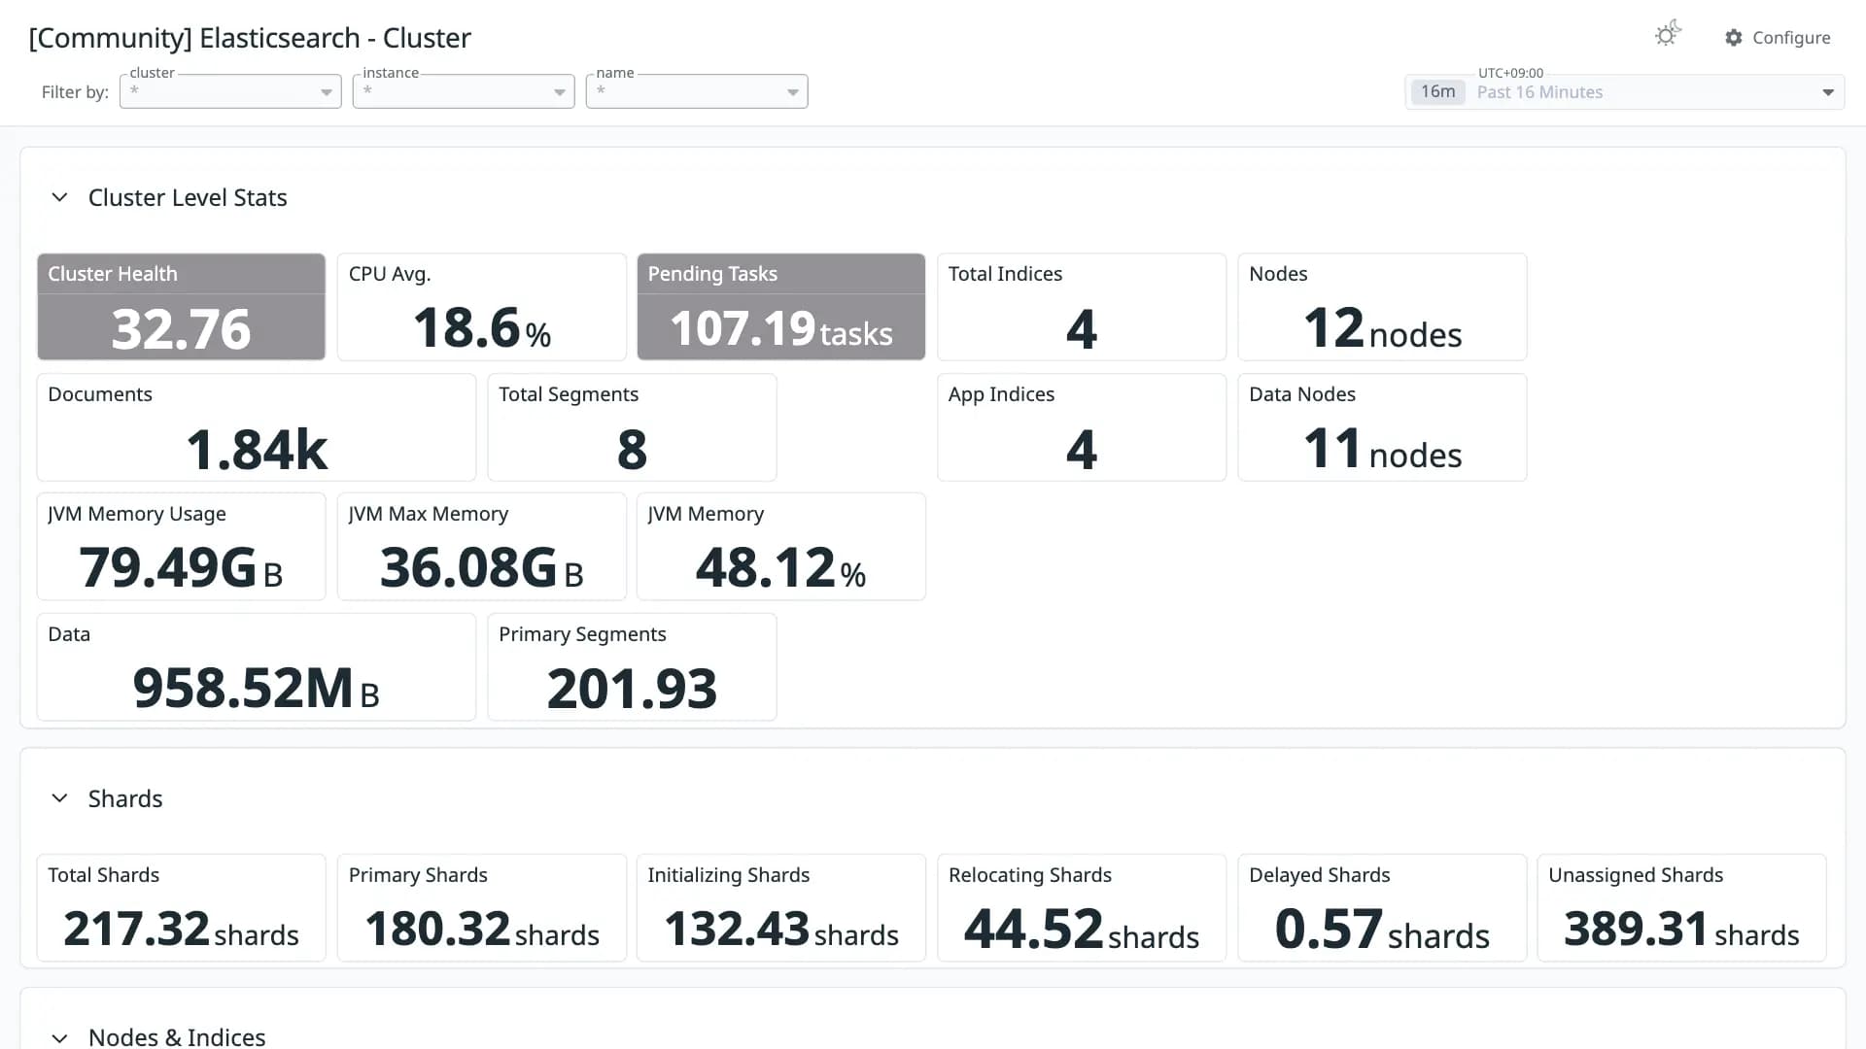
Task: Open the Configure settings
Action: [x=1778, y=38]
